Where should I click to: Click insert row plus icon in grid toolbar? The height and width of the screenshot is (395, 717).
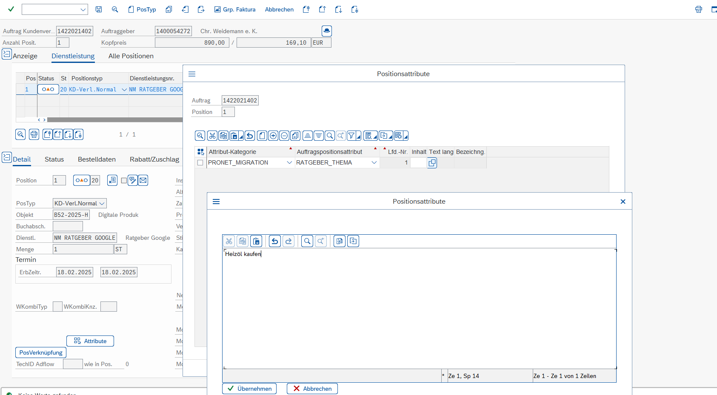pyautogui.click(x=273, y=136)
